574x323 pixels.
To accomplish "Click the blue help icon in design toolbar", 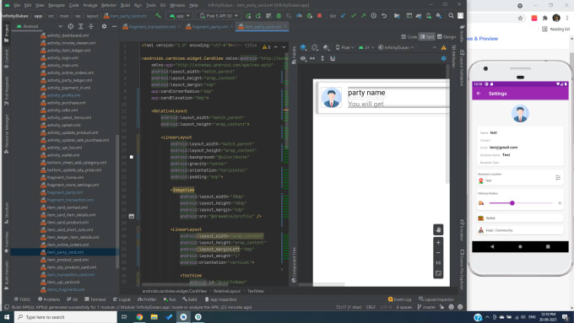I will tap(443, 58).
